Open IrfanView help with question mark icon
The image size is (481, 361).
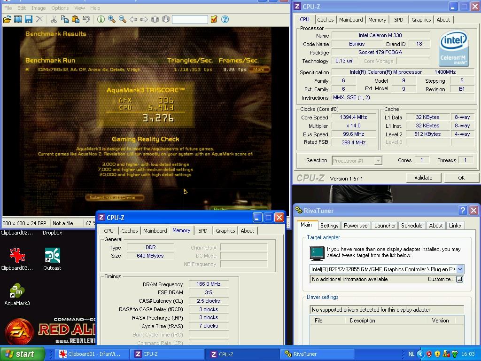coord(225,19)
